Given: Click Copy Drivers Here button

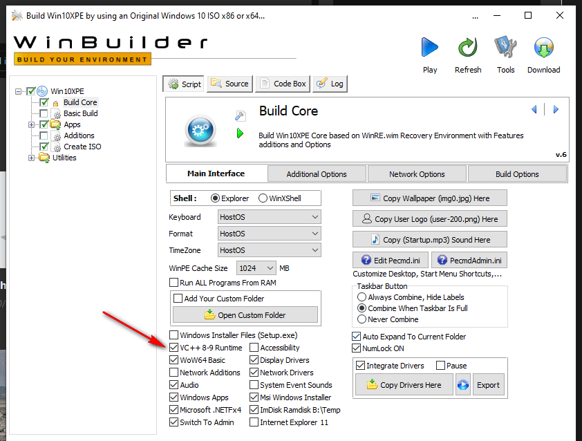Looking at the screenshot, I should 404,384.
